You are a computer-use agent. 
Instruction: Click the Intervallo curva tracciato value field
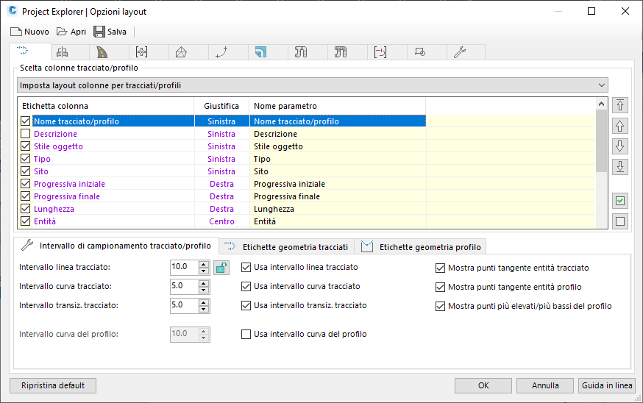[x=184, y=286]
